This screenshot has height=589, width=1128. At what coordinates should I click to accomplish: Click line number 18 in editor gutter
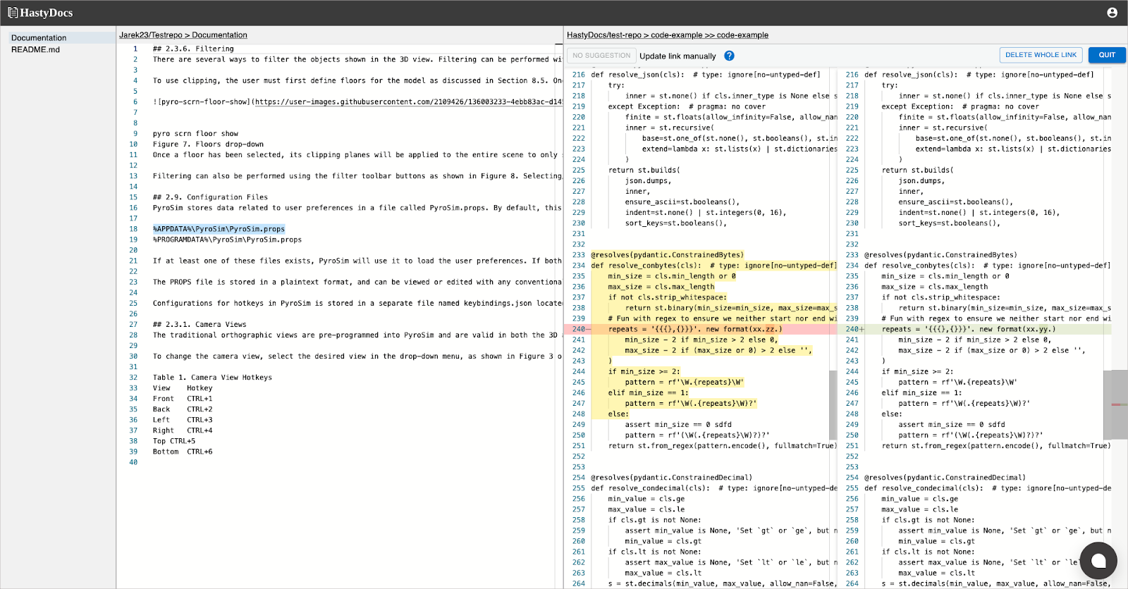(x=133, y=229)
